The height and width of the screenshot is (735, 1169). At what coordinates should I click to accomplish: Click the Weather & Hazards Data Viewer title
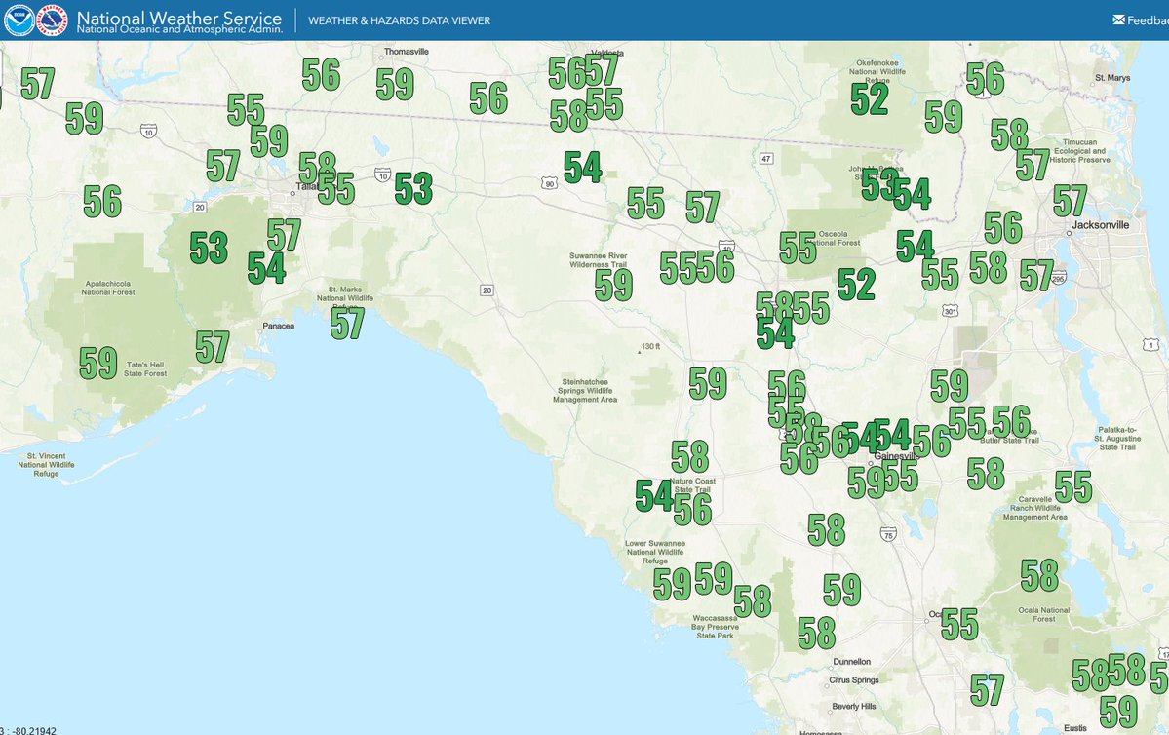(399, 20)
